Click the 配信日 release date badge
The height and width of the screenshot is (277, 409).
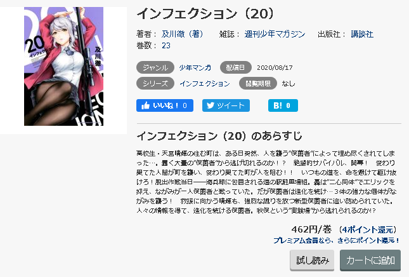pyautogui.click(x=235, y=68)
